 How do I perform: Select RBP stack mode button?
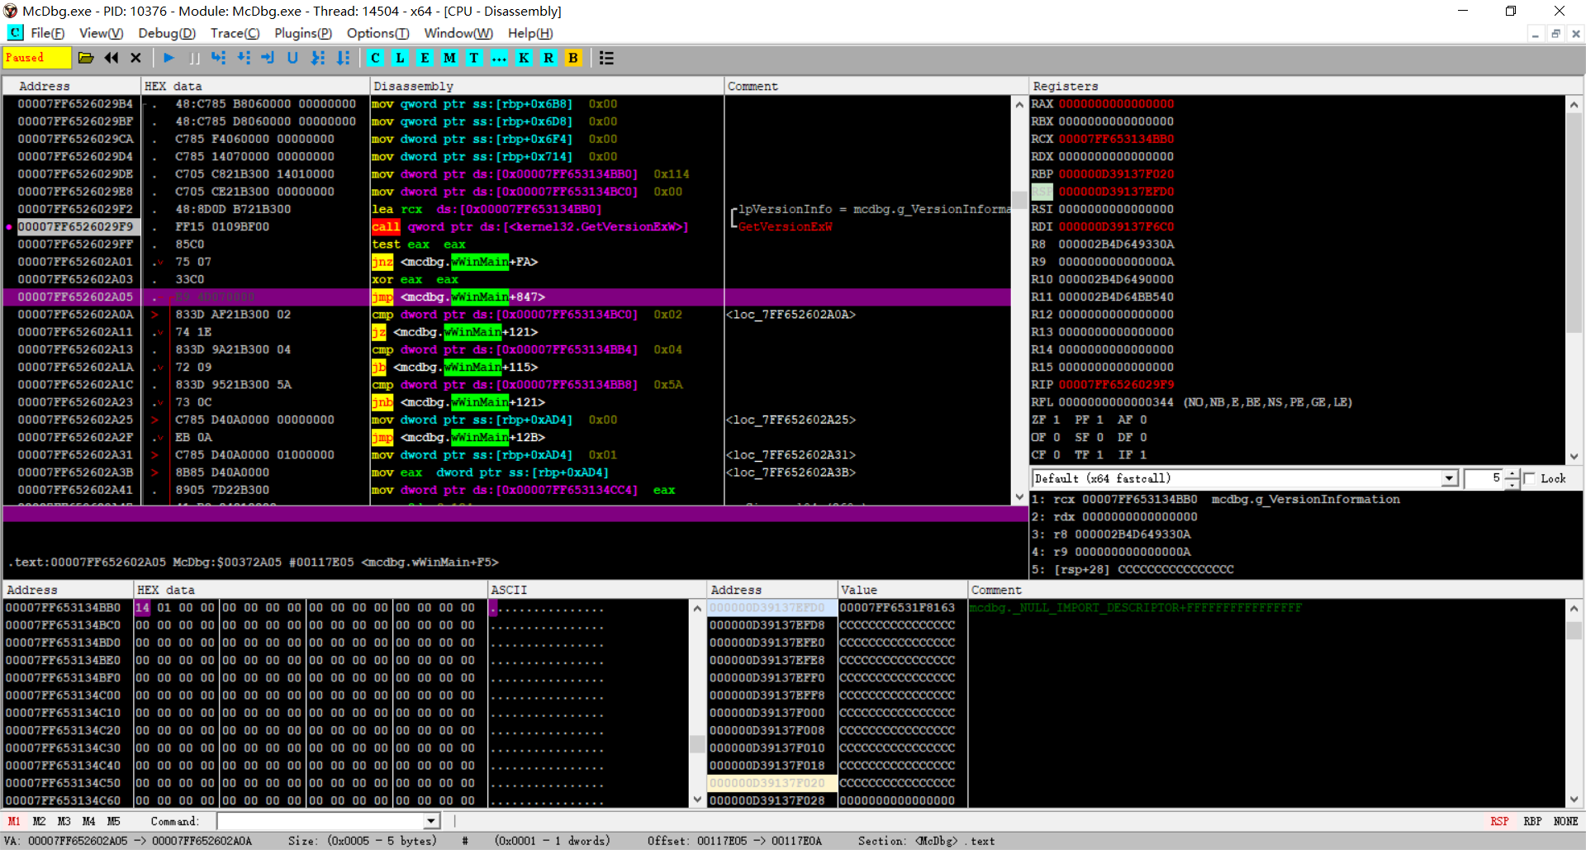1532,821
